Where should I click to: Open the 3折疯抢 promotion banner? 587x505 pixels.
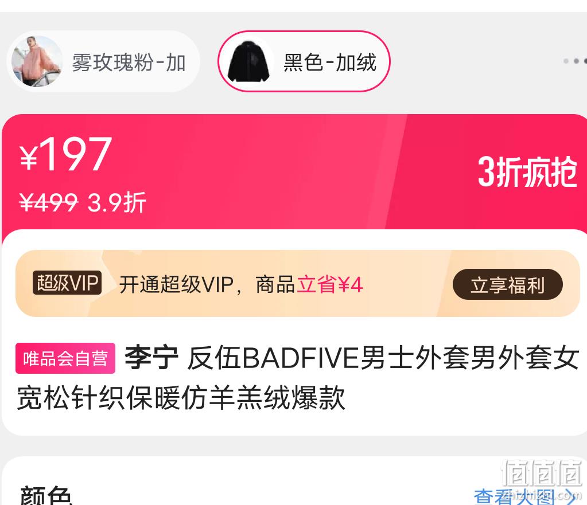point(527,172)
